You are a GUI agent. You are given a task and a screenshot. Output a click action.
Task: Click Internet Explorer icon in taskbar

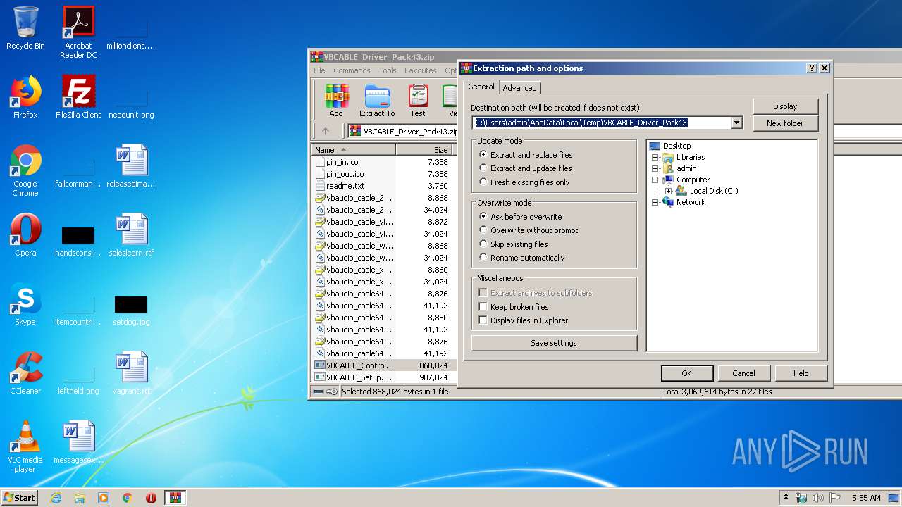click(x=56, y=498)
